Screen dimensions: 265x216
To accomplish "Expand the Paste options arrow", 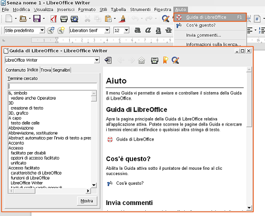I will pyautogui.click(x=115, y=19).
